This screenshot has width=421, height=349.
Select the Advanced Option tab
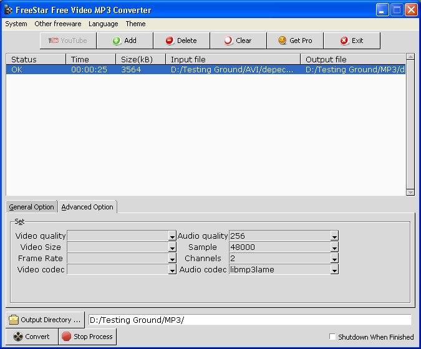87,207
